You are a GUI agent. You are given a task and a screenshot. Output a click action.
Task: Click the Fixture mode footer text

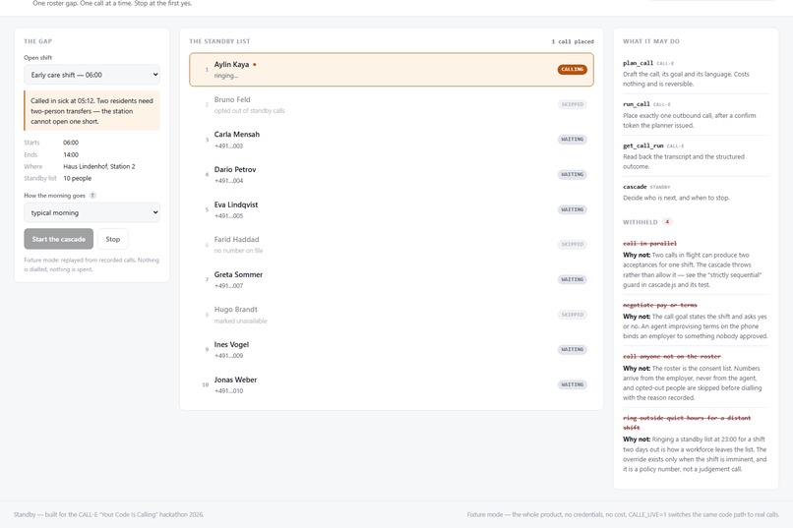(x=623, y=514)
